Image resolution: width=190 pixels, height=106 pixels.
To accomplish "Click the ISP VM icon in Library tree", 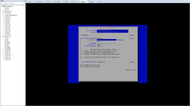I will coord(5,40).
